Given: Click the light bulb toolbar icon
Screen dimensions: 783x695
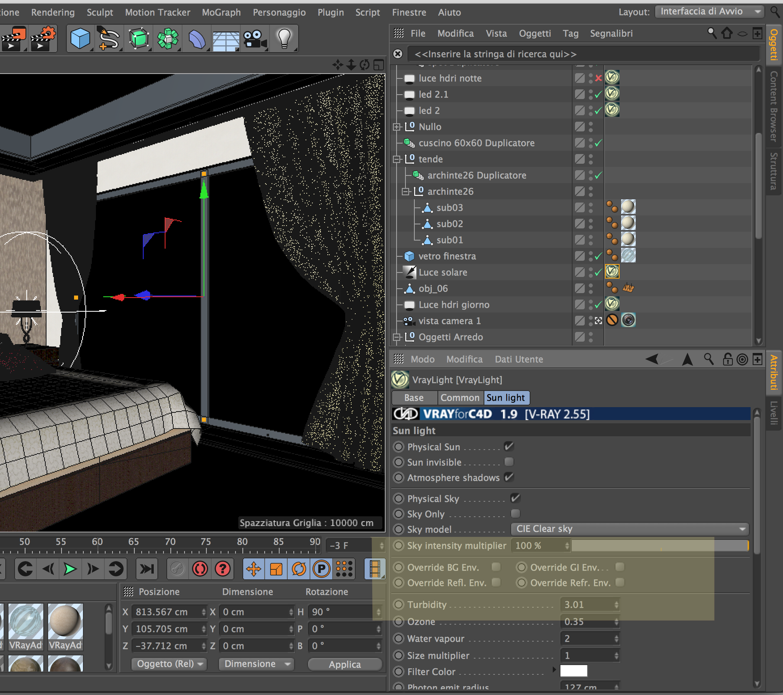Looking at the screenshot, I should 284,38.
